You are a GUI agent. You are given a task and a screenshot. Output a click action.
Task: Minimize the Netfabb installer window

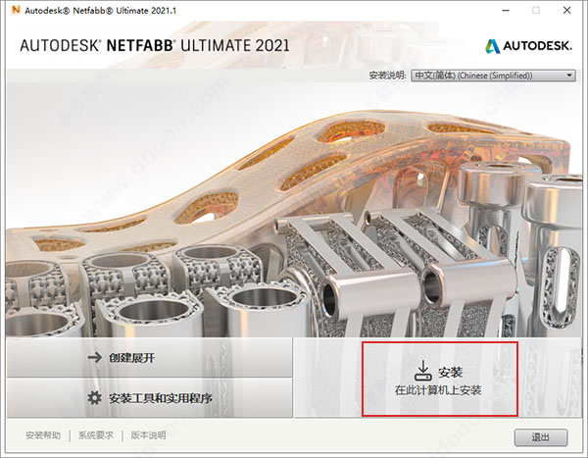tap(506, 11)
